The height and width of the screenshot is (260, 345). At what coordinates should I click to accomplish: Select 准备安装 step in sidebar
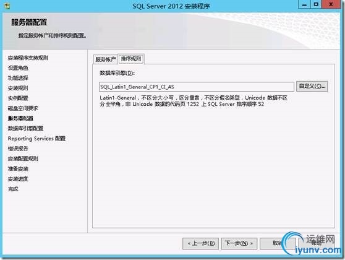pos(18,169)
